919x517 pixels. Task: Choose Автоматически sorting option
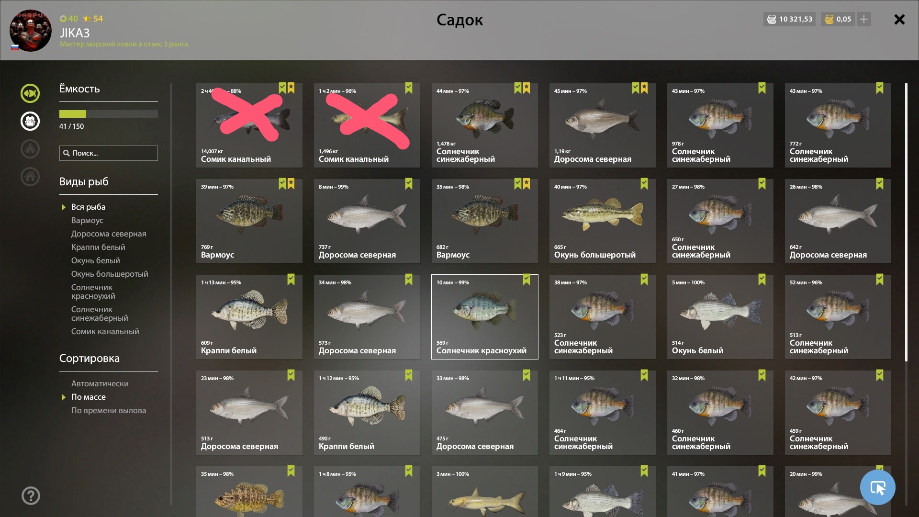coord(100,383)
